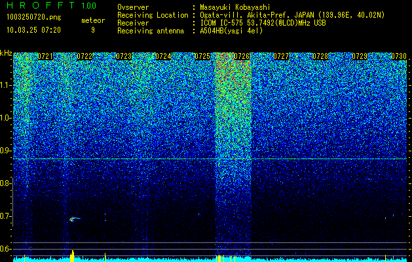Click the 0730 time marker

pos(399,56)
